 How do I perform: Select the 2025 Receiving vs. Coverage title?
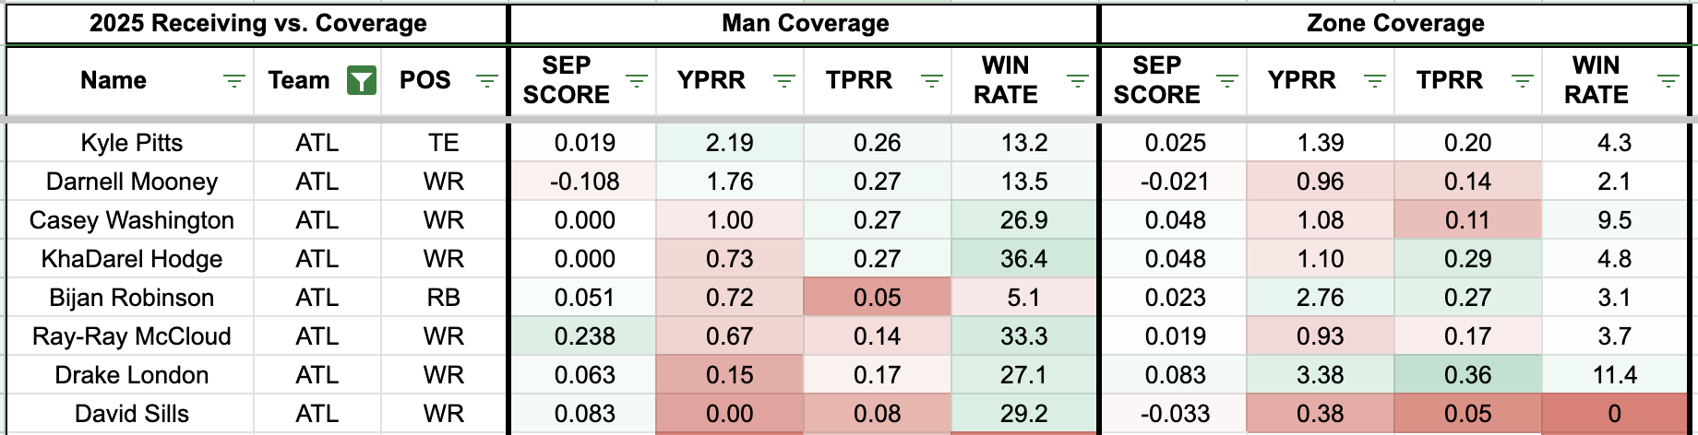pyautogui.click(x=257, y=23)
